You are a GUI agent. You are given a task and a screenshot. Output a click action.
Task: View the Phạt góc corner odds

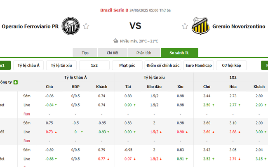coord(127,66)
